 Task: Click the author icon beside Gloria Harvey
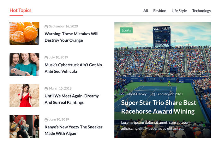(122, 94)
